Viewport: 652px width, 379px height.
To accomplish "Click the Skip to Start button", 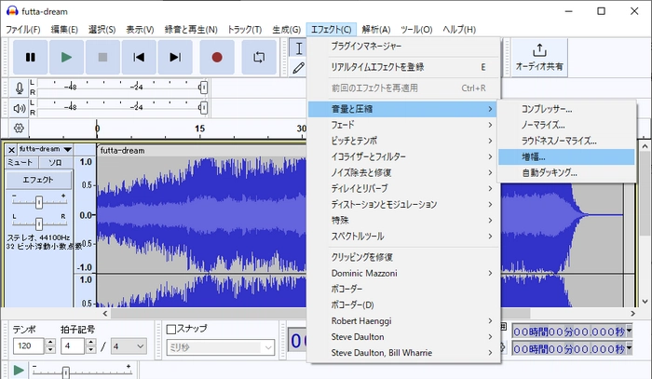I will click(x=139, y=57).
